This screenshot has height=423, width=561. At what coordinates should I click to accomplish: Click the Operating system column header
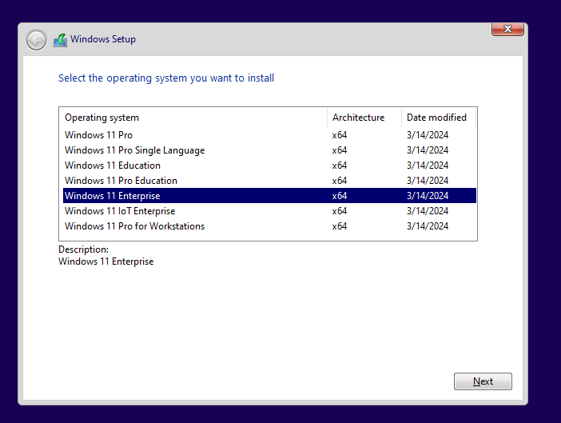193,118
